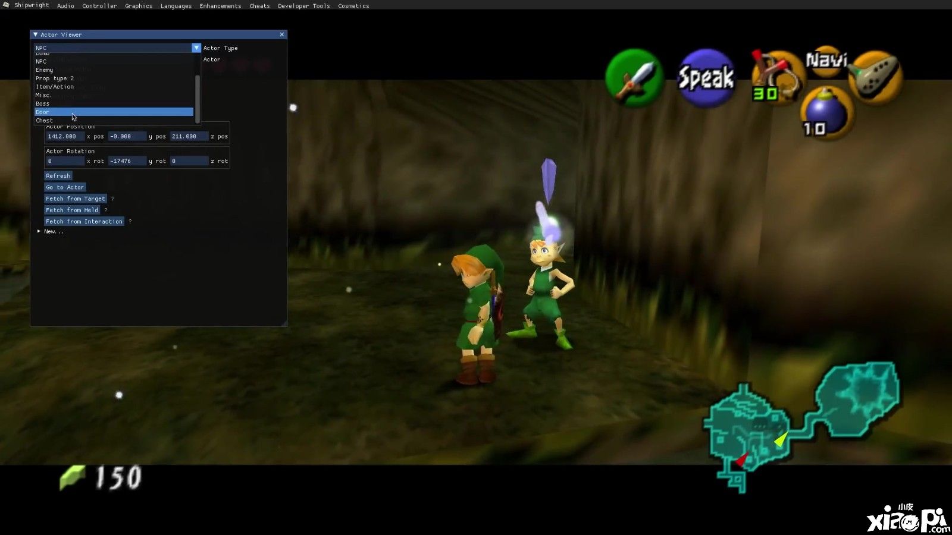Click the Fetch from Interaction button
This screenshot has width=952, height=535.
pyautogui.click(x=84, y=221)
